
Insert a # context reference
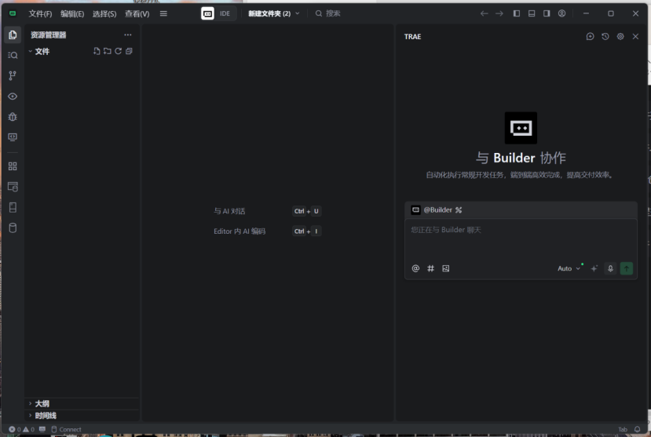point(430,268)
